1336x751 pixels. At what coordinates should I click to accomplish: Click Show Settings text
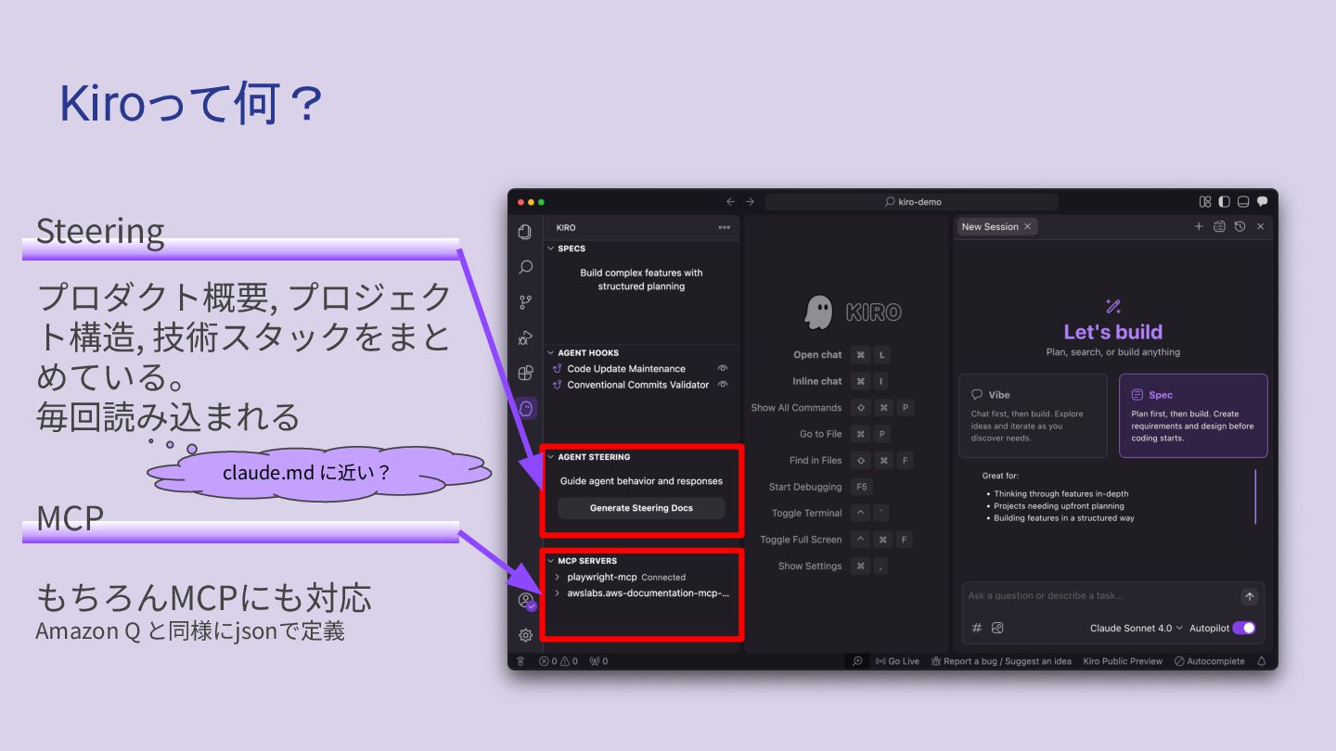810,566
